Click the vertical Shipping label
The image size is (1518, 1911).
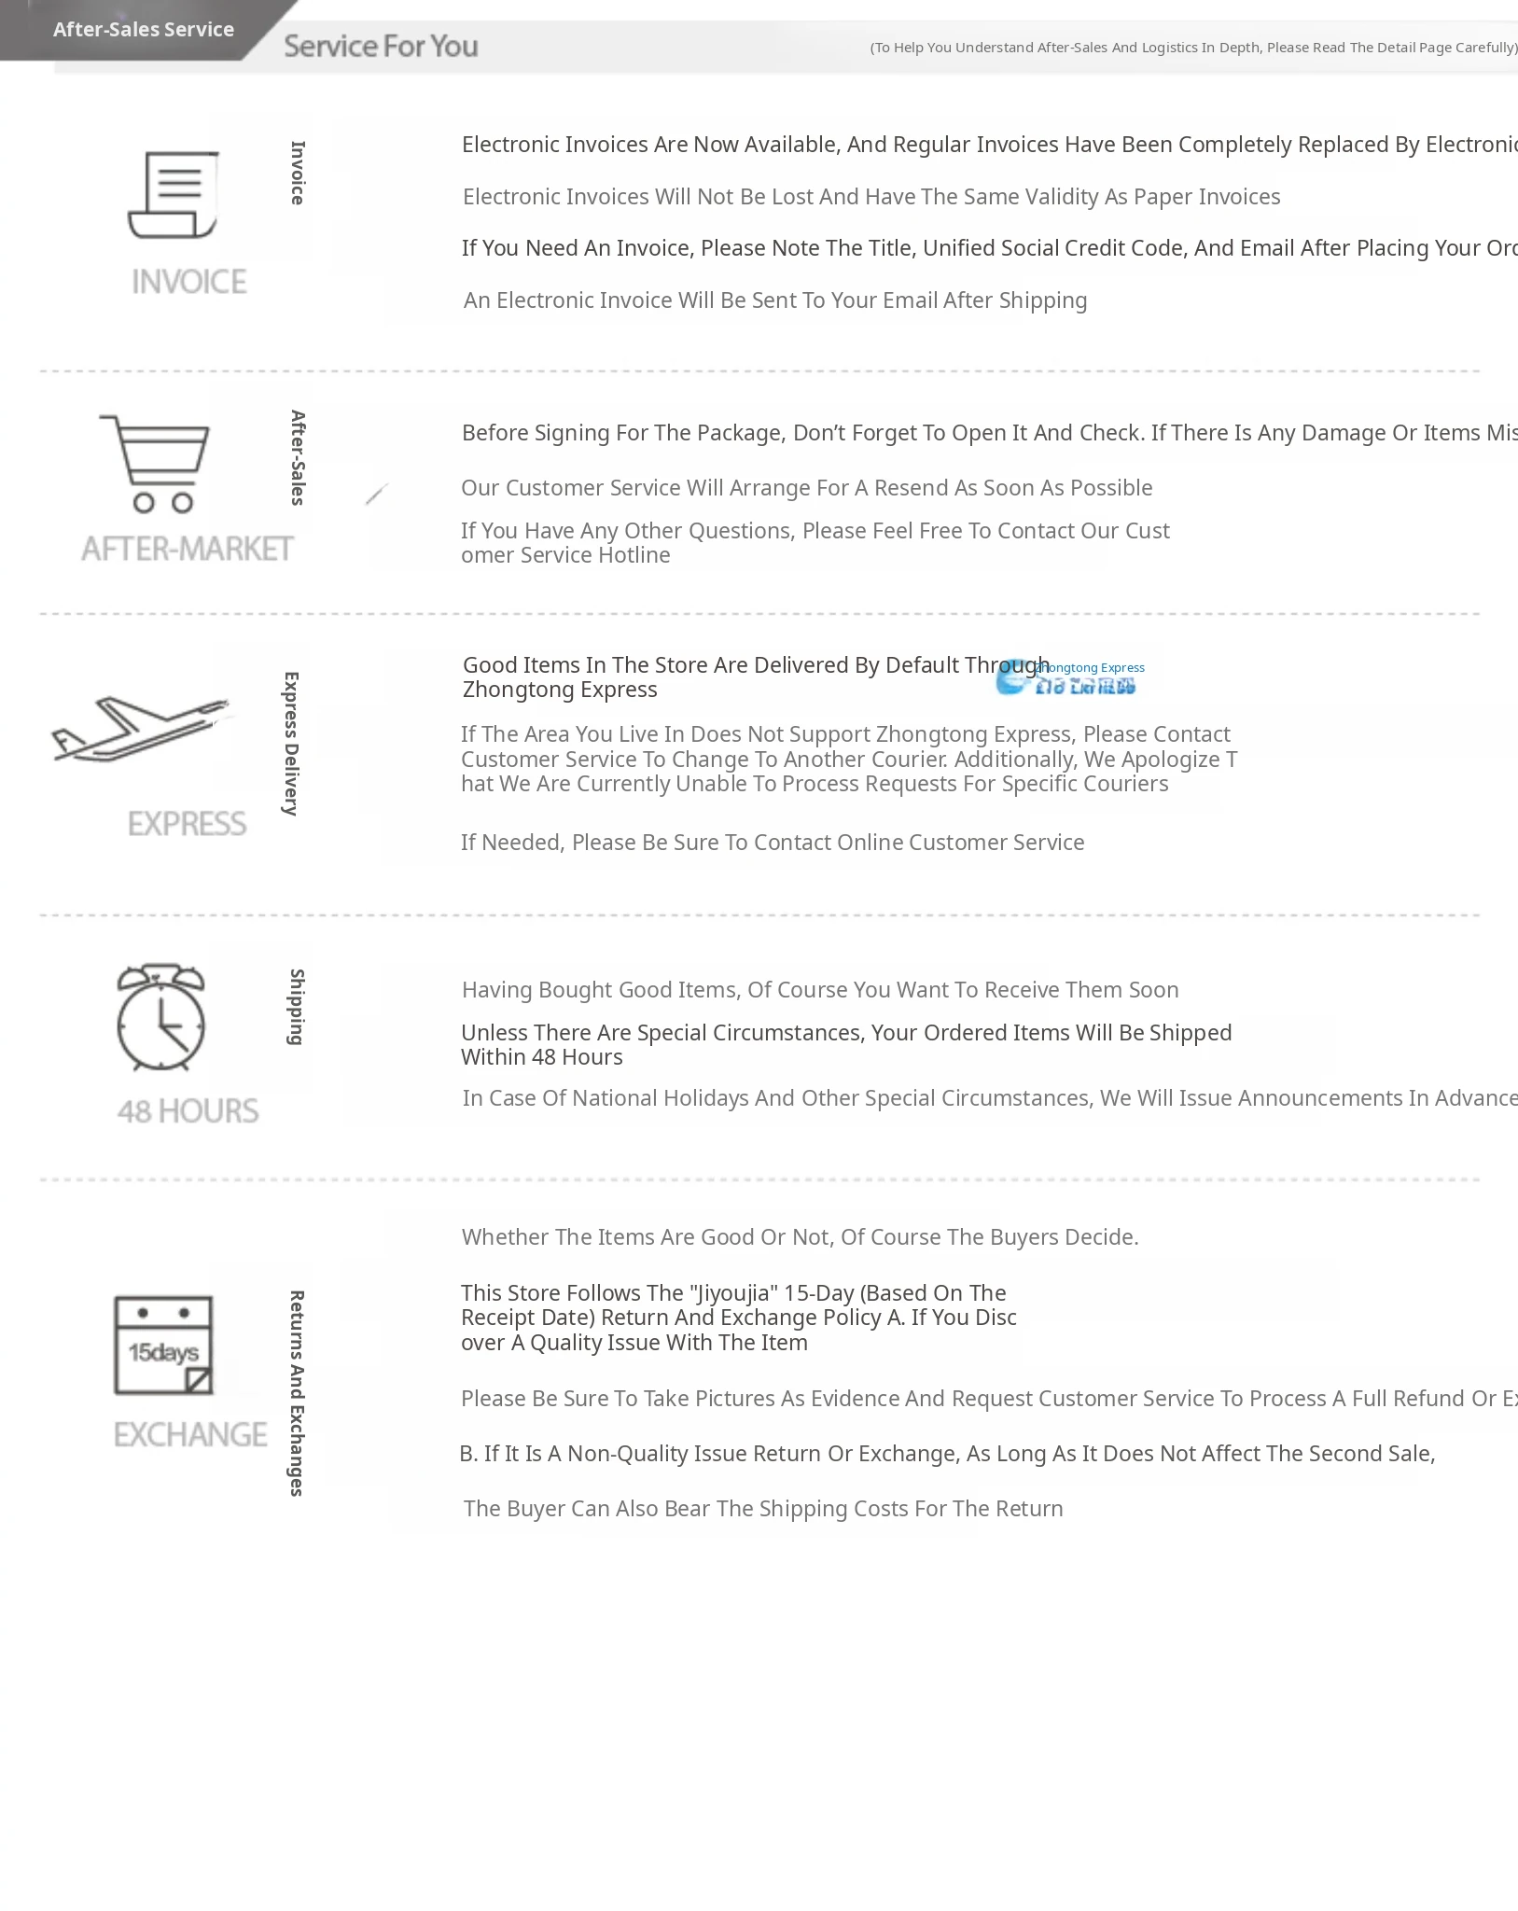tap(297, 1007)
